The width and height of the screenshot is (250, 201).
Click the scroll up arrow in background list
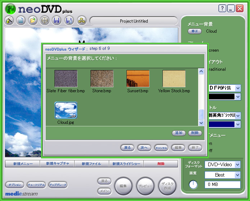pyautogui.click(x=201, y=71)
